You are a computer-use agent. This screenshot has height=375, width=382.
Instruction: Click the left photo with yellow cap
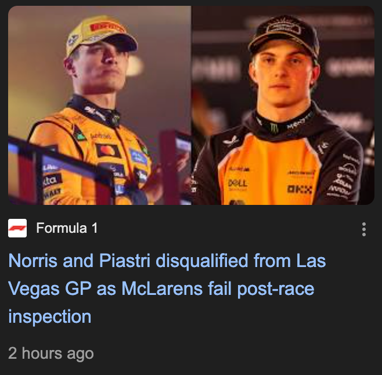[x=99, y=105]
